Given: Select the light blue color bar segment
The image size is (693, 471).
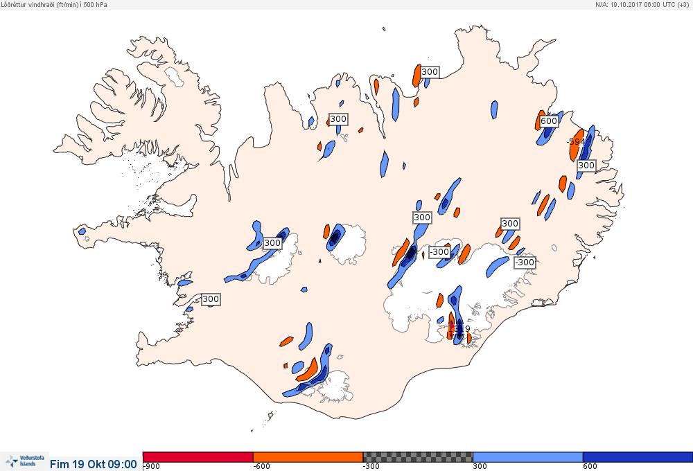Looking at the screenshot, I should point(527,457).
